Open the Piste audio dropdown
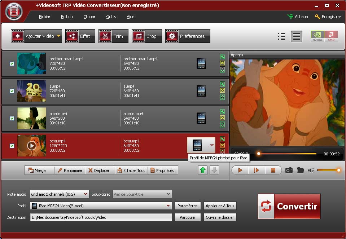346x239 pixels. click(x=86, y=194)
